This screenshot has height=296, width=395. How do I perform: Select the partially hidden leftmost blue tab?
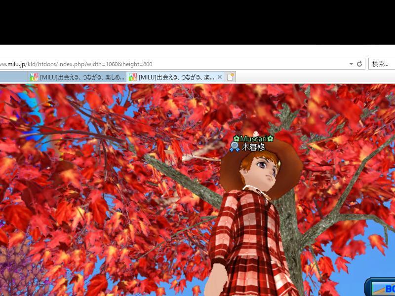point(13,77)
